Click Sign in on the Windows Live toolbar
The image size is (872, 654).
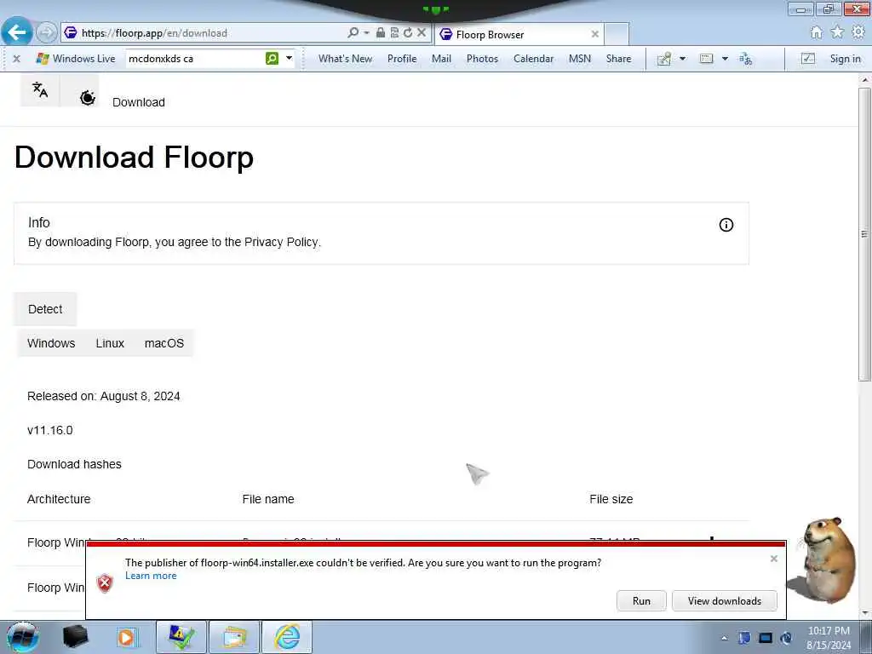[845, 59]
